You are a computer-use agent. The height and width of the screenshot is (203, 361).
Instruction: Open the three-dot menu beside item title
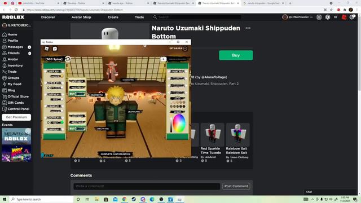tap(248, 28)
